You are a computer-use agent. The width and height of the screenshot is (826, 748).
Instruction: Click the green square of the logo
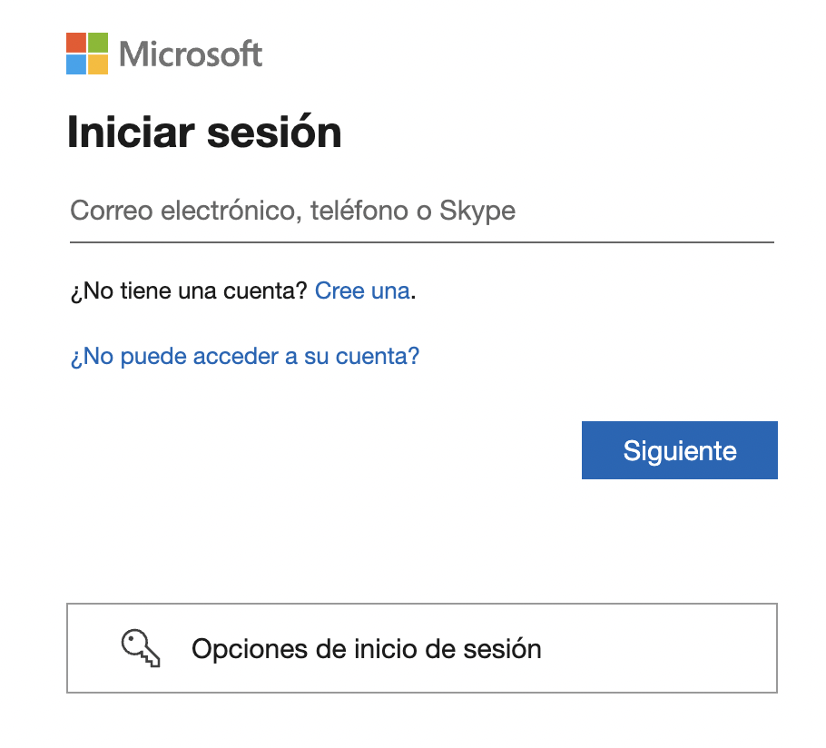(x=98, y=43)
